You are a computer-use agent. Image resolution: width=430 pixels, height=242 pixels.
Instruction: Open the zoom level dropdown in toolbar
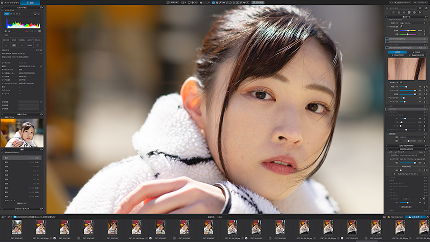[x=205, y=3]
